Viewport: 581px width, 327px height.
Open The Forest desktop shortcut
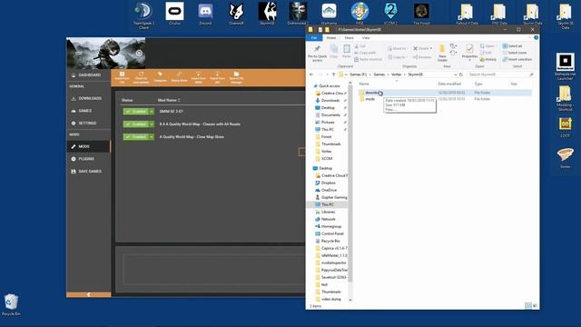[421, 14]
